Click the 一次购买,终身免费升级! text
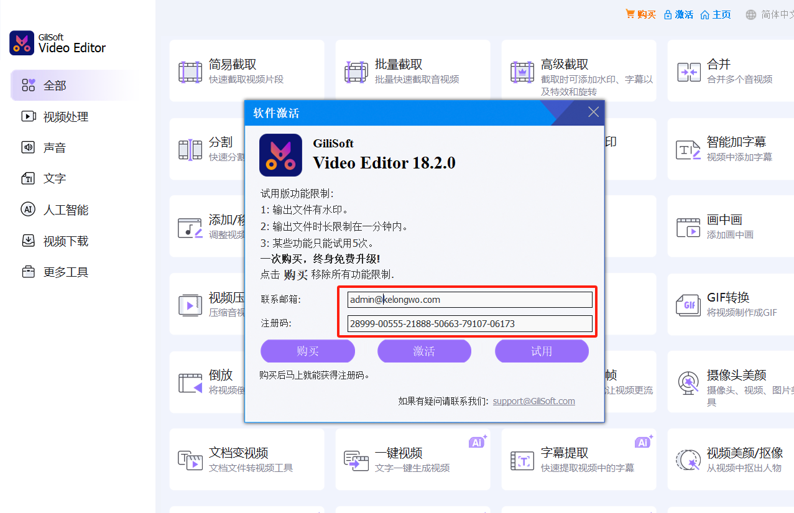Image resolution: width=794 pixels, height=513 pixels. click(x=320, y=258)
